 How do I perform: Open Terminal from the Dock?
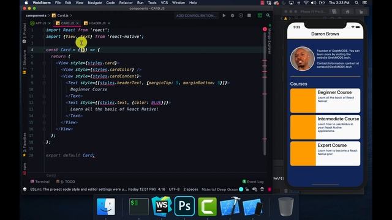(x=139, y=207)
